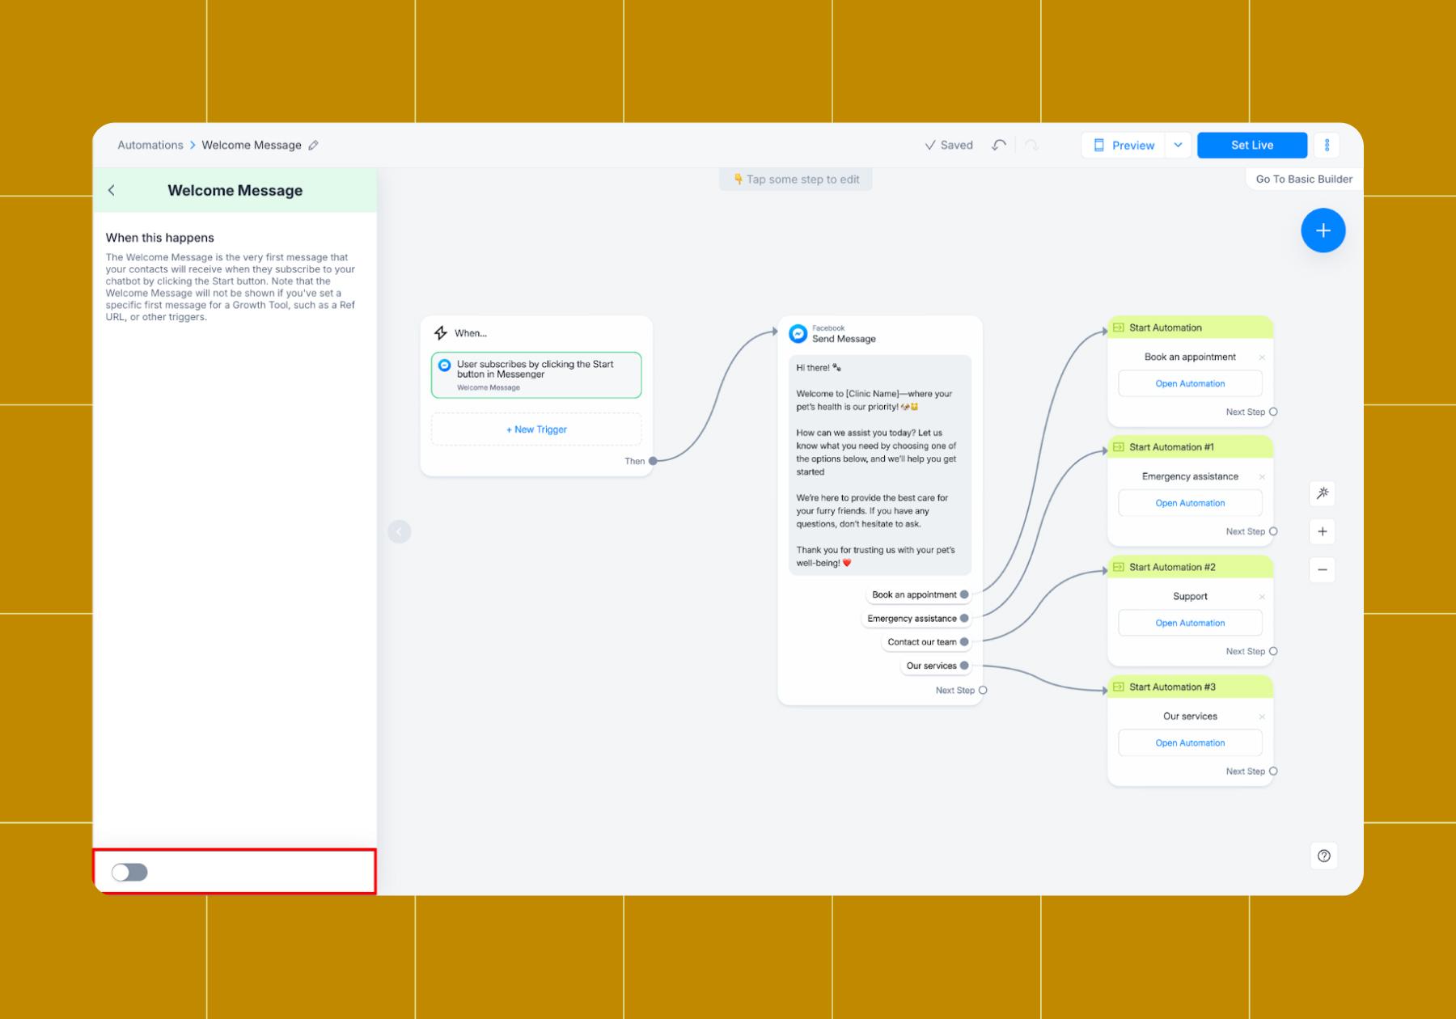Click the redo arrow icon
1456x1019 pixels.
click(x=1031, y=146)
